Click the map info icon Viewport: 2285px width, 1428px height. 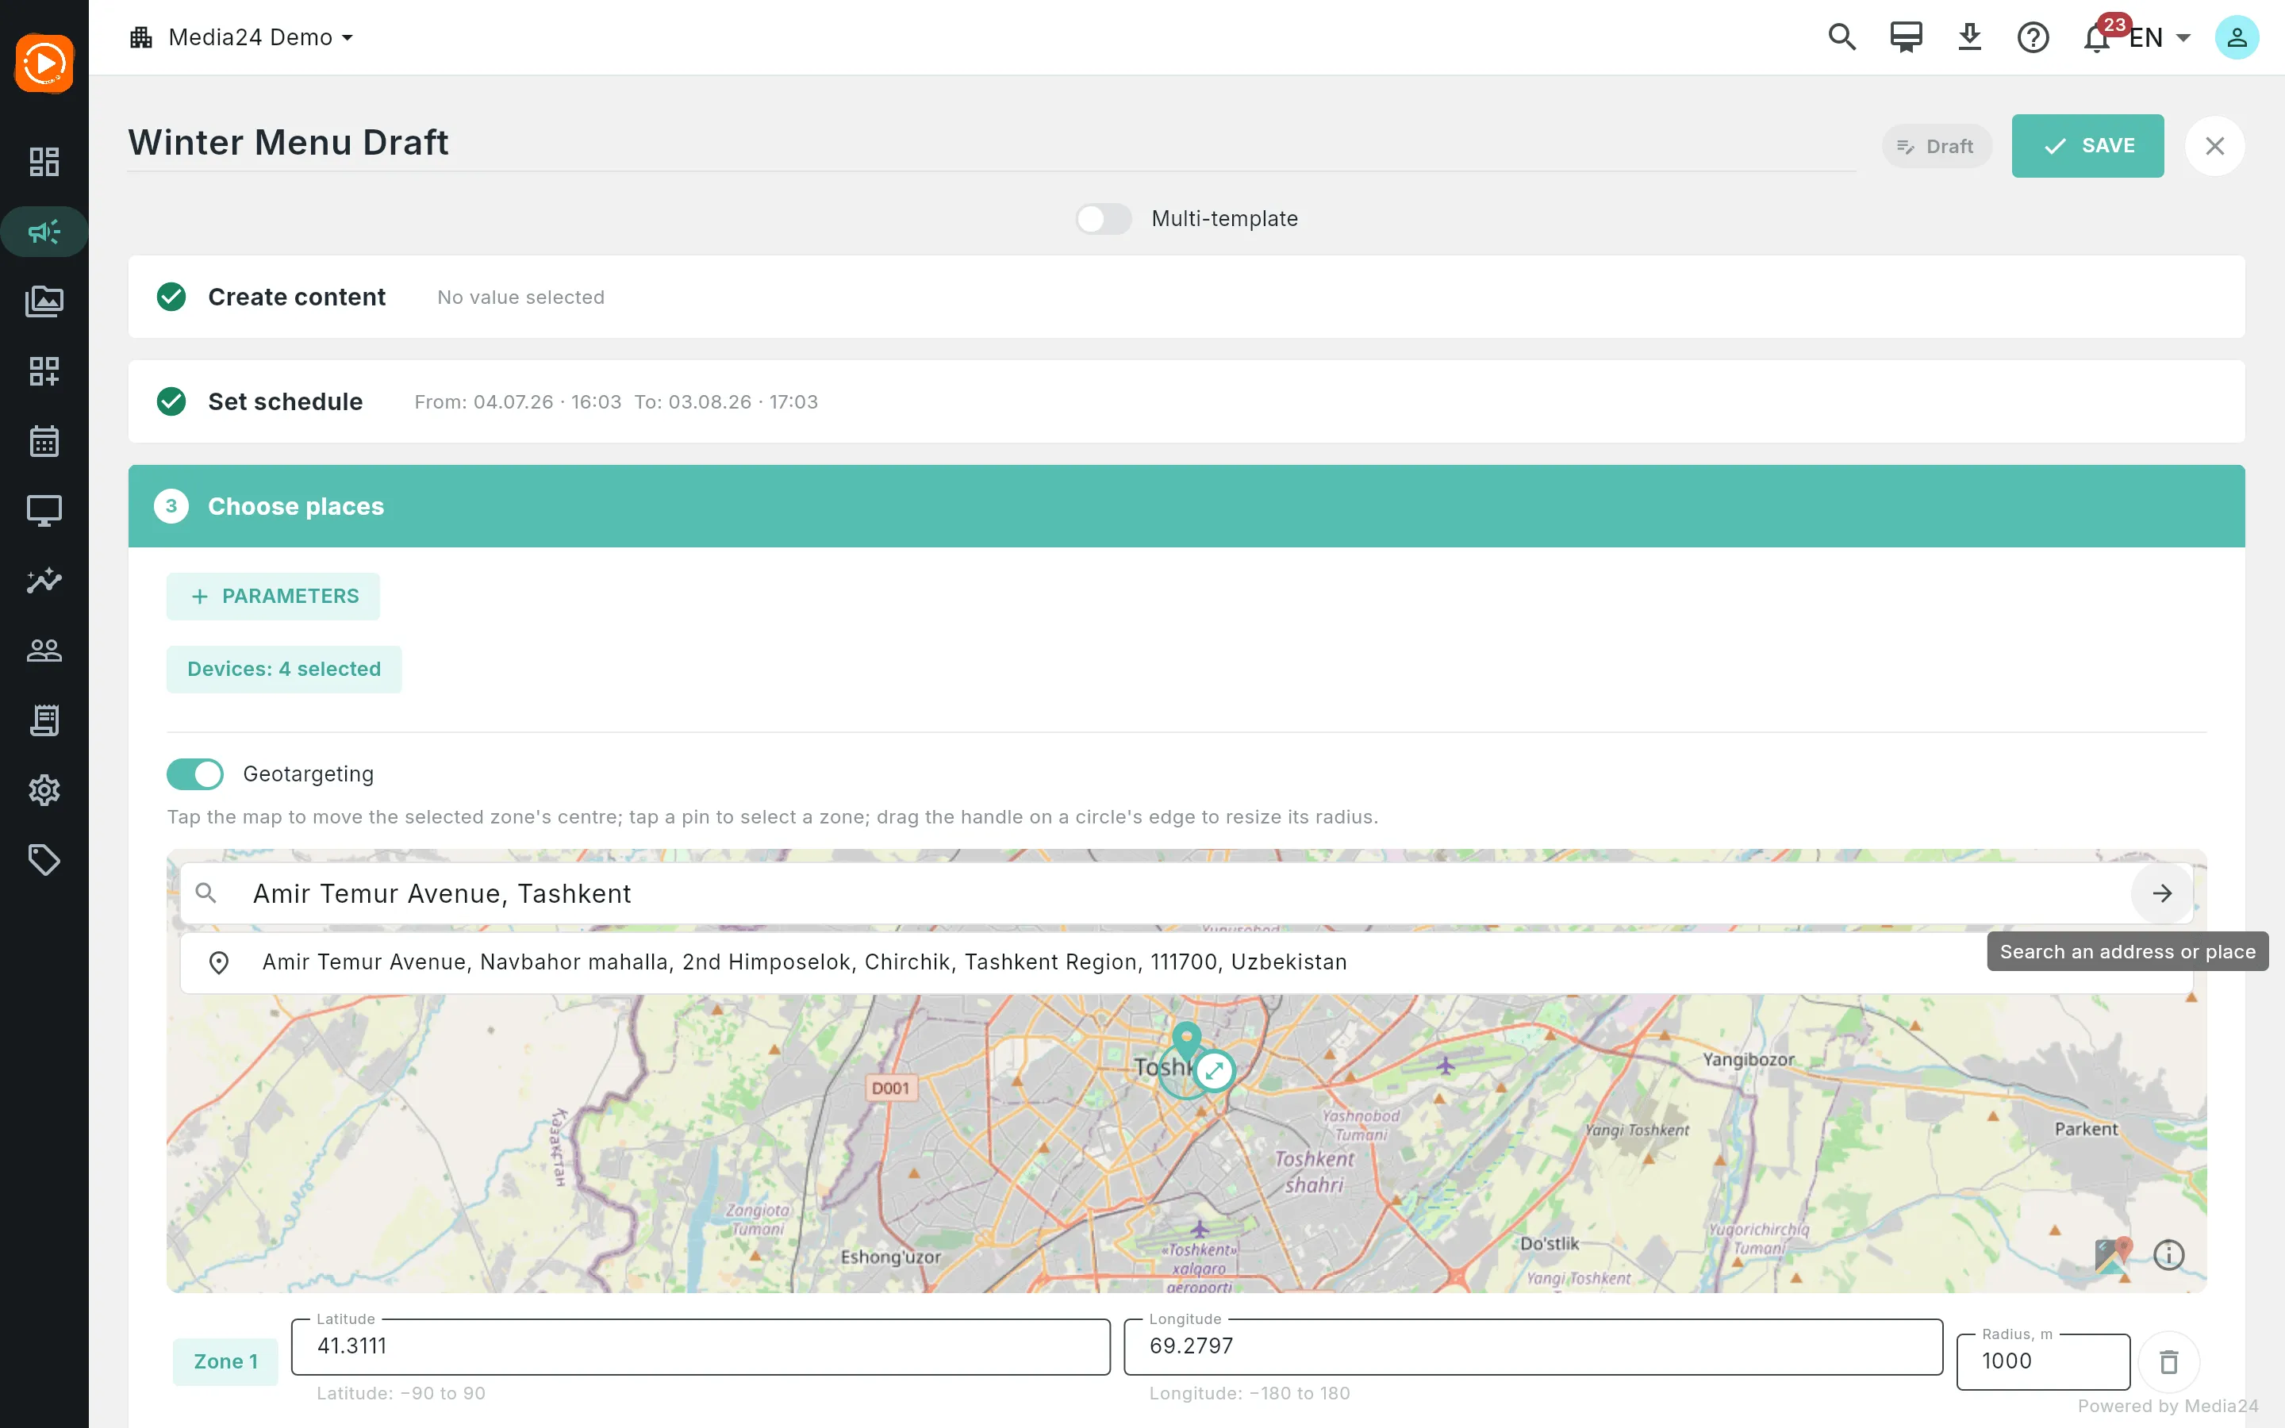[2169, 1254]
